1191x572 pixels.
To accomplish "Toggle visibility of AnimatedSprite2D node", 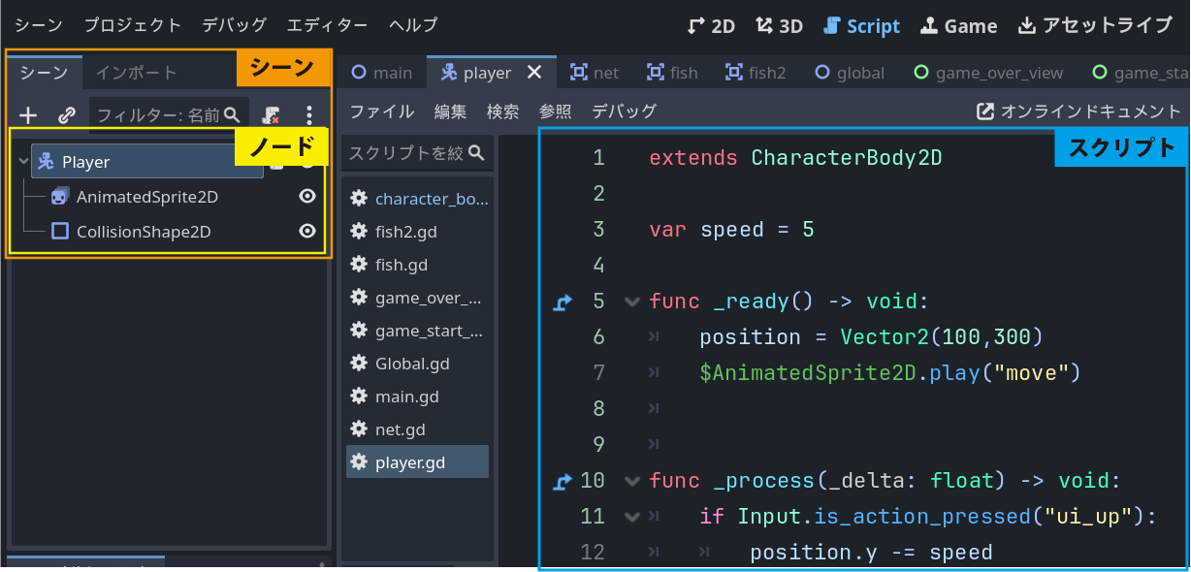I will [307, 197].
